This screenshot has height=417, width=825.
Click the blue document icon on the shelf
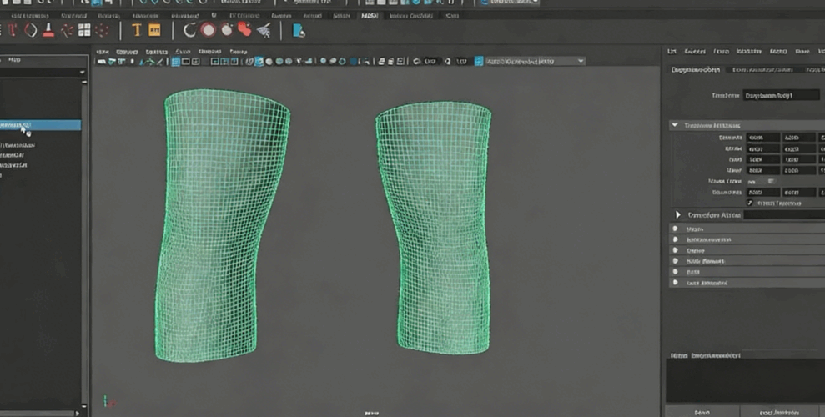[x=299, y=31]
